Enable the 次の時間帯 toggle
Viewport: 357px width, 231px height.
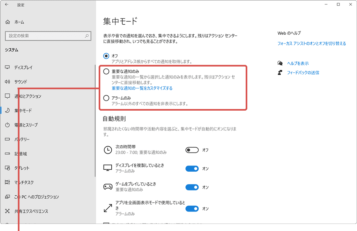pyautogui.click(x=192, y=150)
